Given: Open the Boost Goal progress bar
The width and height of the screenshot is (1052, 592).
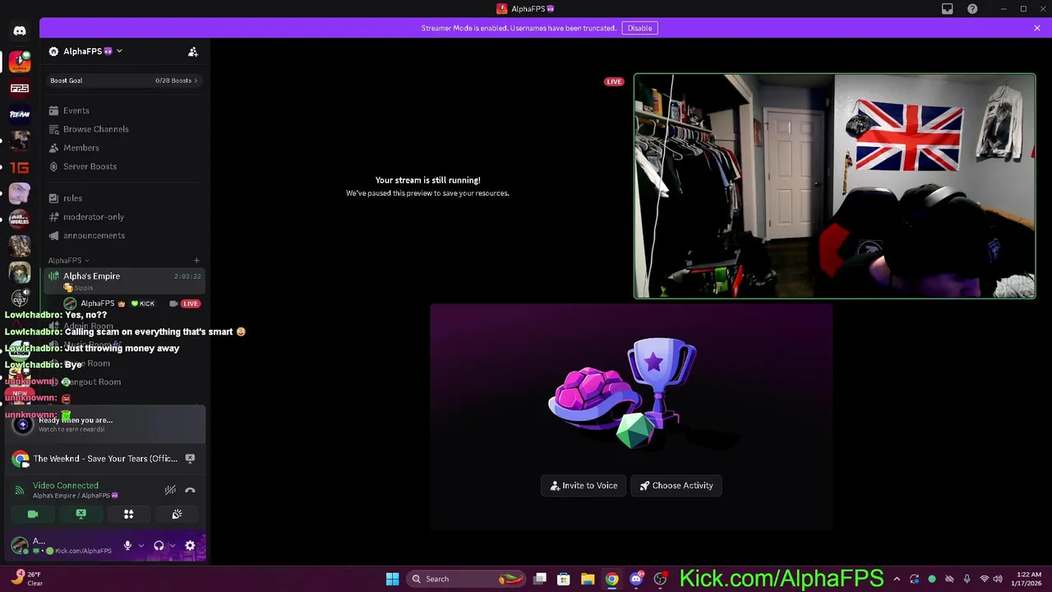Looking at the screenshot, I should click(x=123, y=81).
